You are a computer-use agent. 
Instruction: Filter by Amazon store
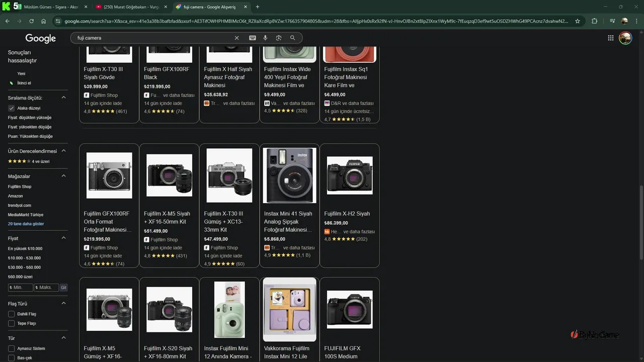click(x=16, y=196)
